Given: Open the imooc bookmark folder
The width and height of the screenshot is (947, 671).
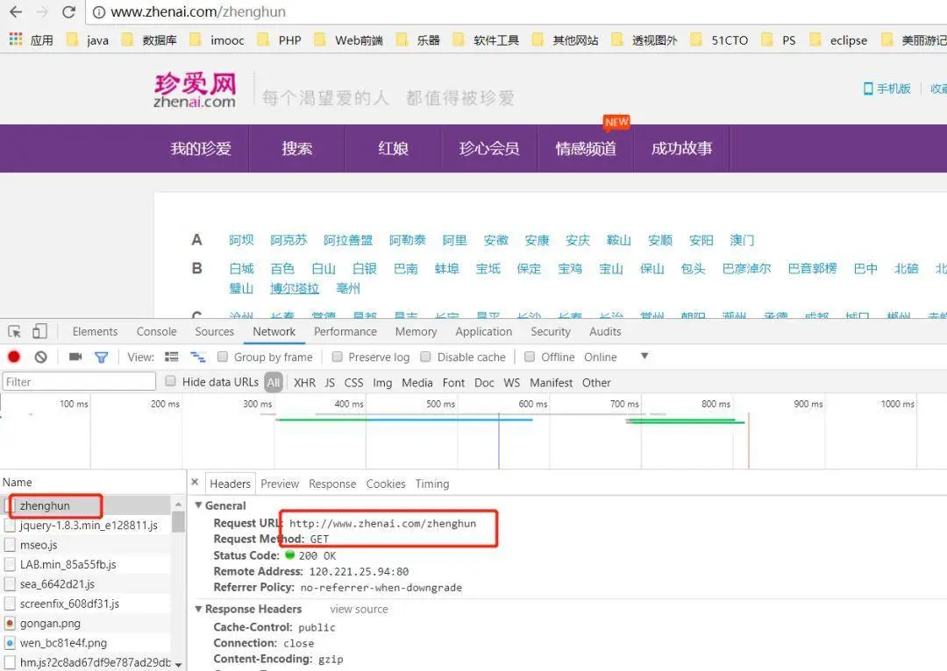Looking at the screenshot, I should pyautogui.click(x=217, y=39).
